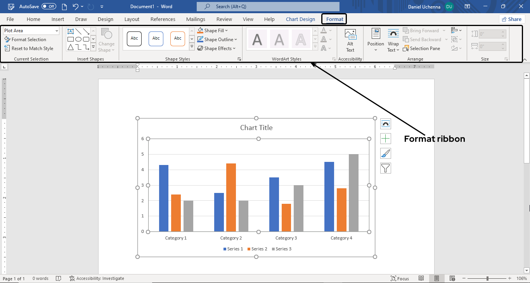
Task: Open Chart Filters funnel beside the chart
Action: pos(386,168)
